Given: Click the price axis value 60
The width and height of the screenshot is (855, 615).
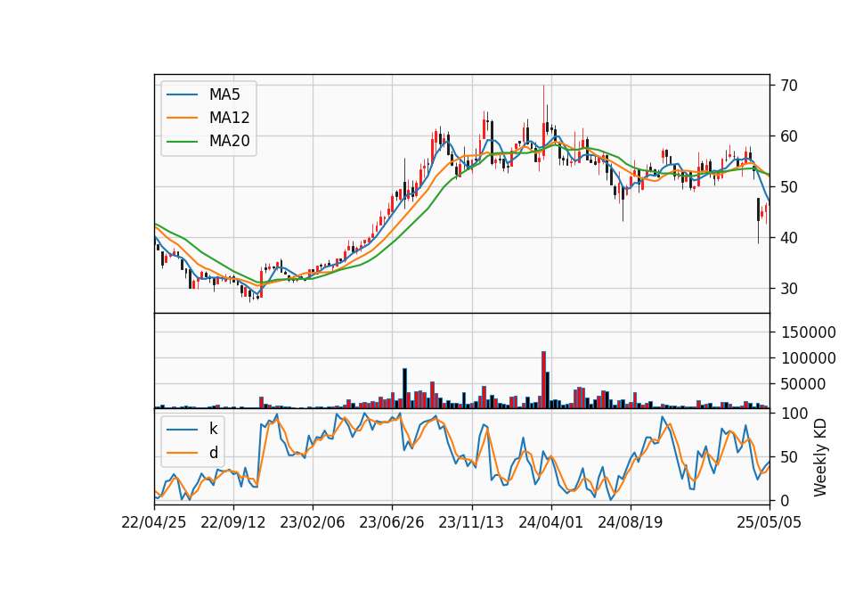Looking at the screenshot, I should tap(788, 135).
